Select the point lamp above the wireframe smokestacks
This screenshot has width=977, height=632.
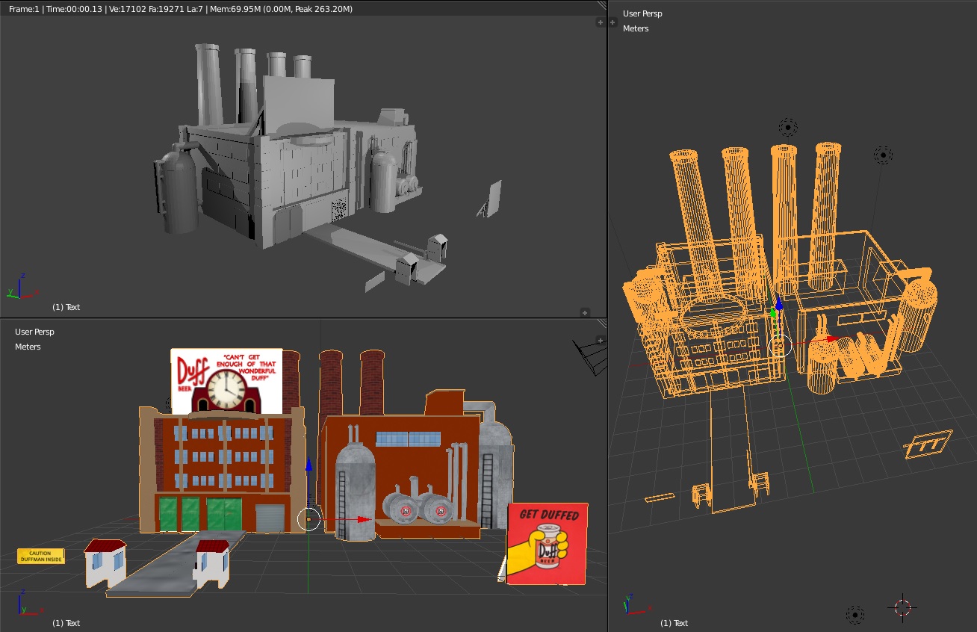(788, 127)
